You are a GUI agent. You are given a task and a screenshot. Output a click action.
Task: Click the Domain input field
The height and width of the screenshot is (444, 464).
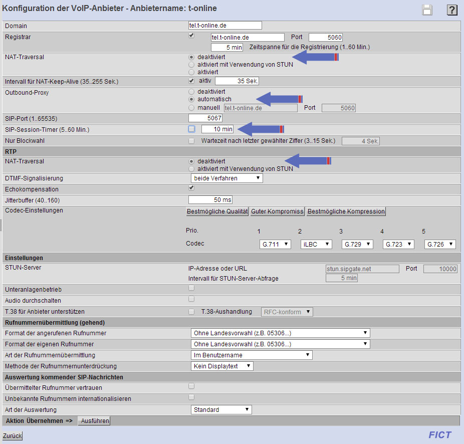(x=225, y=26)
